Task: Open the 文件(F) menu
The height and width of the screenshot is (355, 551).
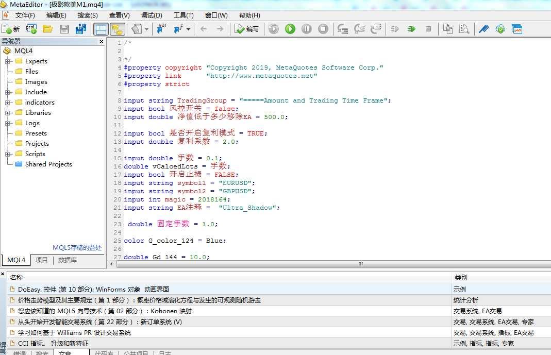Action: coord(25,15)
